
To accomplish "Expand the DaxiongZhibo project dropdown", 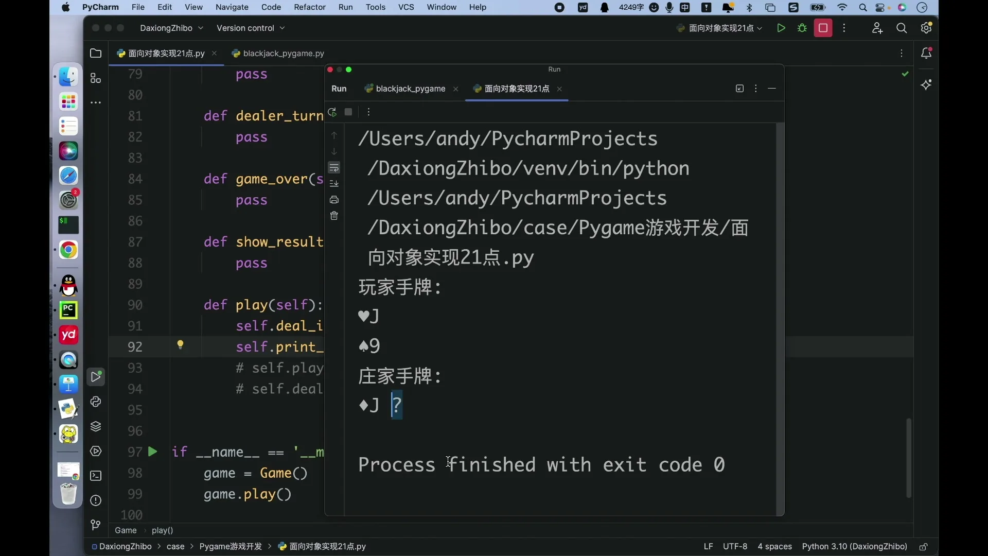I will (171, 28).
